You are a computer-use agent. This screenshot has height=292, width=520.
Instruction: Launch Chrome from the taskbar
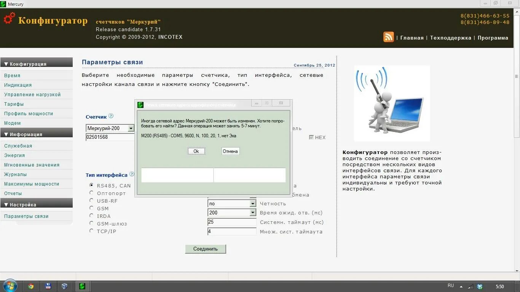pyautogui.click(x=31, y=286)
